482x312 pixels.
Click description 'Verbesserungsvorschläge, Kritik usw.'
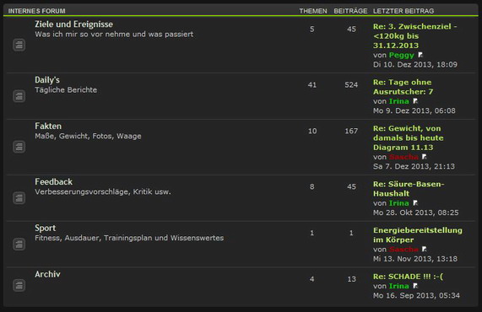point(103,191)
